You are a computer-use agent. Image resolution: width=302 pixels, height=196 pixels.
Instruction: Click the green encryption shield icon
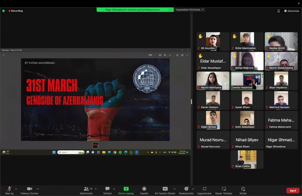[3, 11]
